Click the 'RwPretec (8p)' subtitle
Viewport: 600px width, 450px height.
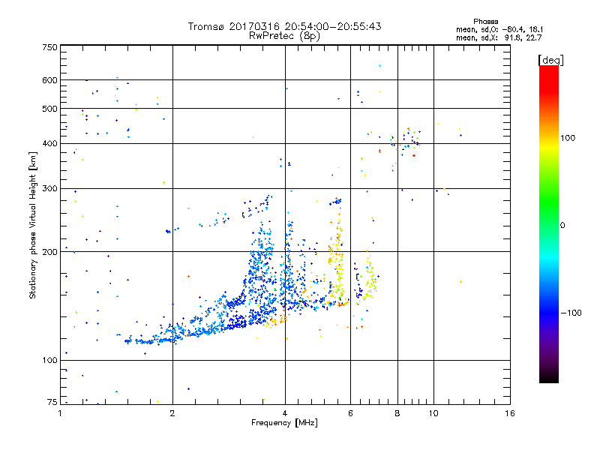click(x=285, y=36)
